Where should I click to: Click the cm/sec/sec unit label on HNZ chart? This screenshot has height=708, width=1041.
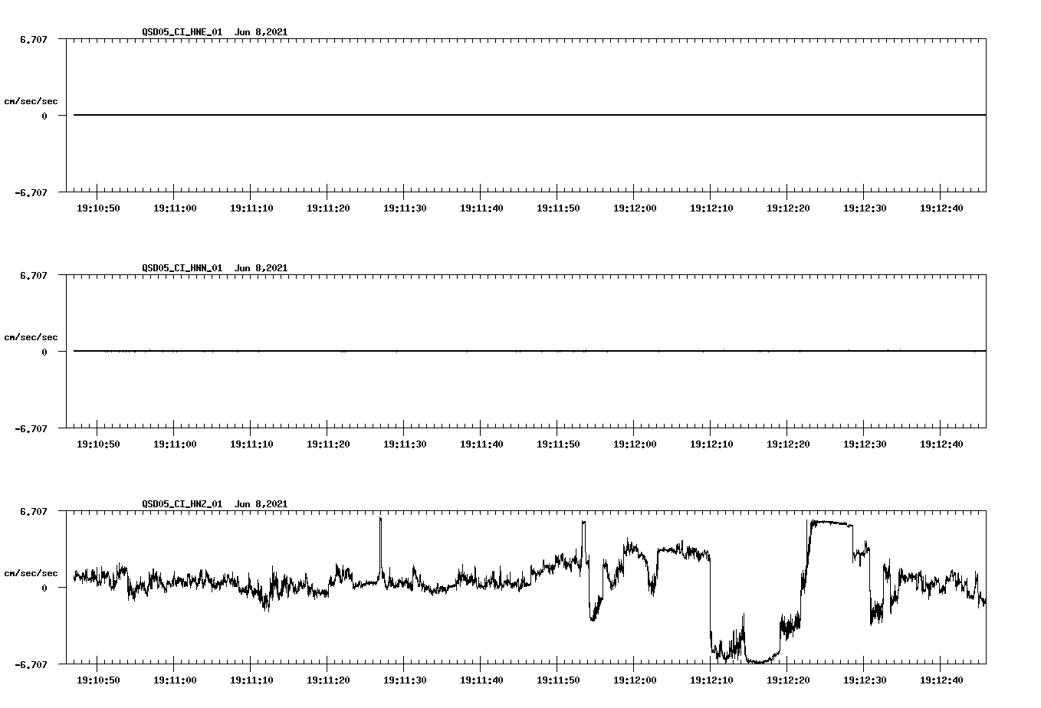pyautogui.click(x=31, y=573)
